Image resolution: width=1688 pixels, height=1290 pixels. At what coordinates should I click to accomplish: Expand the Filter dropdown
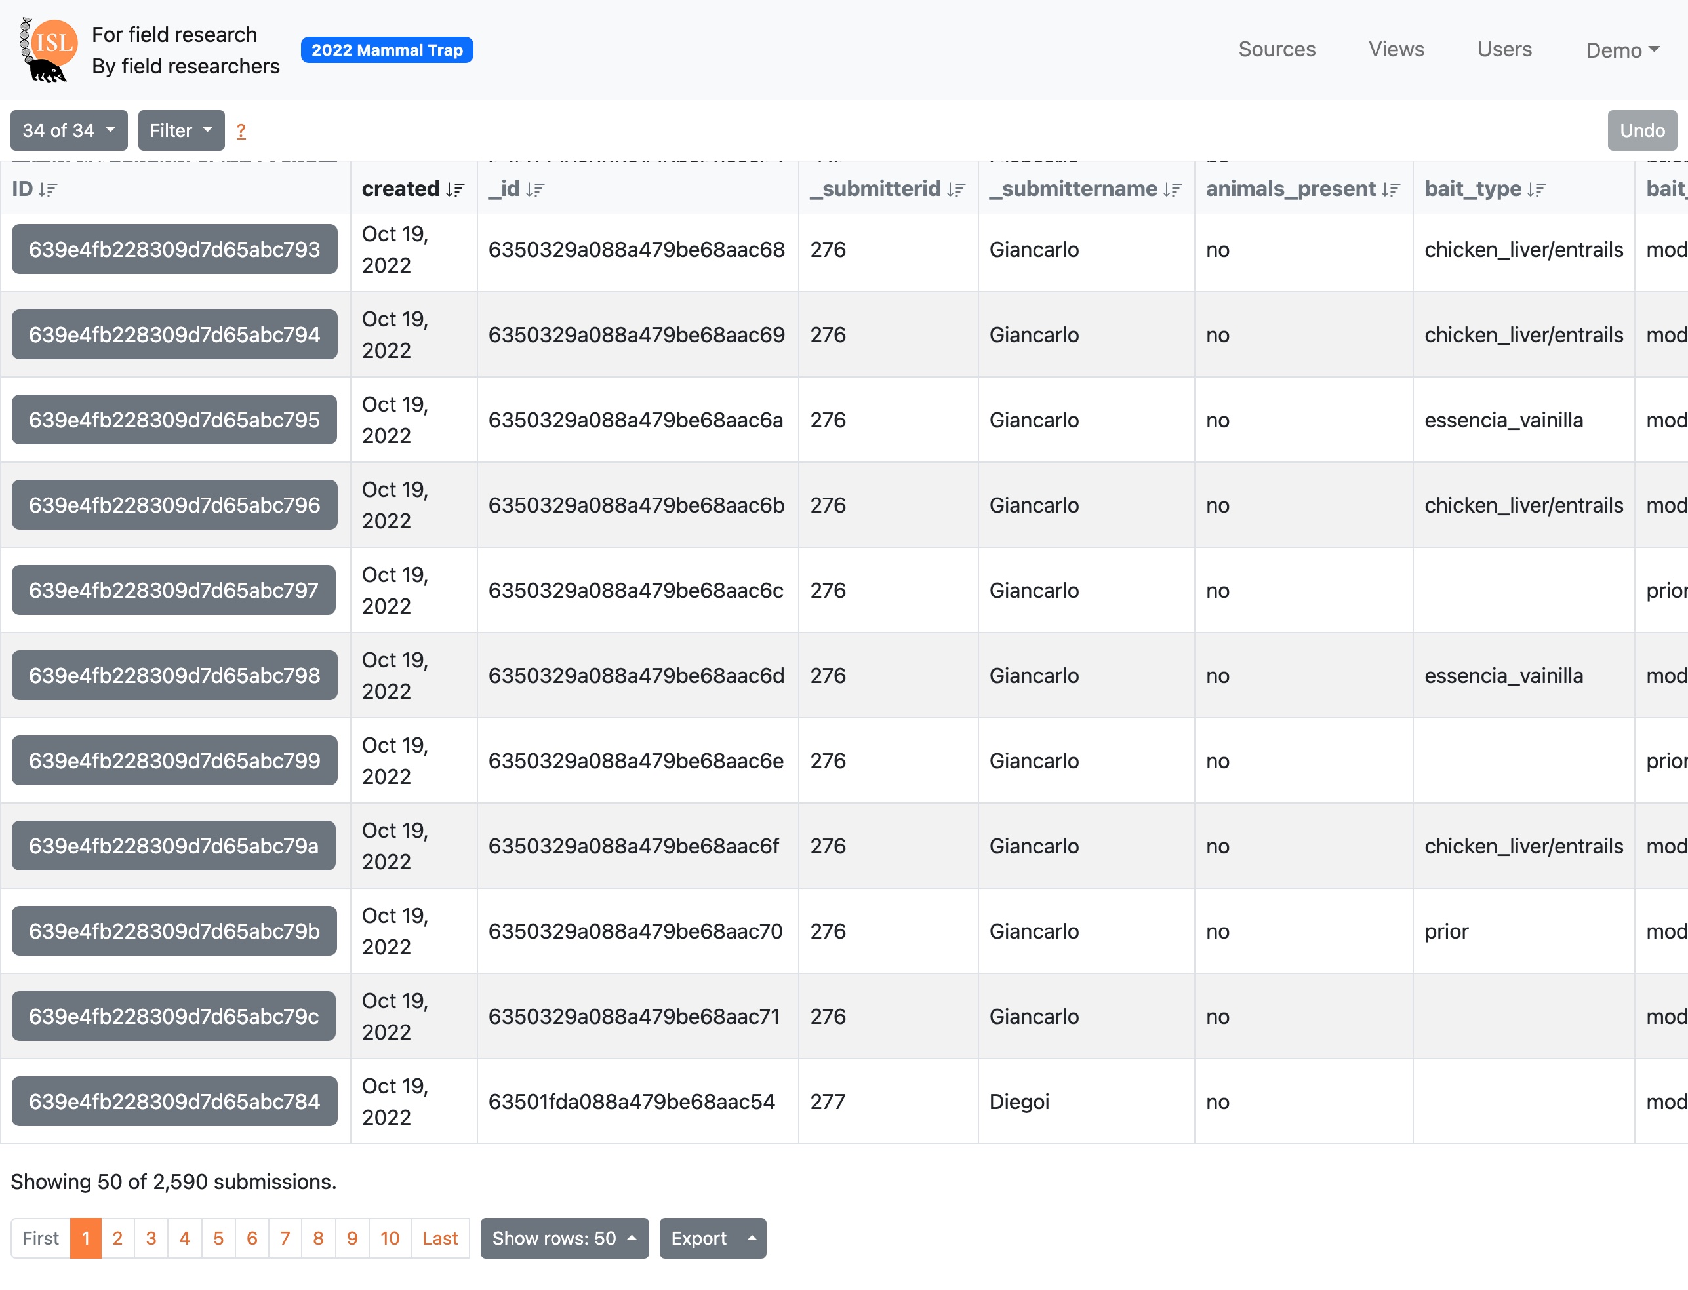pos(180,130)
